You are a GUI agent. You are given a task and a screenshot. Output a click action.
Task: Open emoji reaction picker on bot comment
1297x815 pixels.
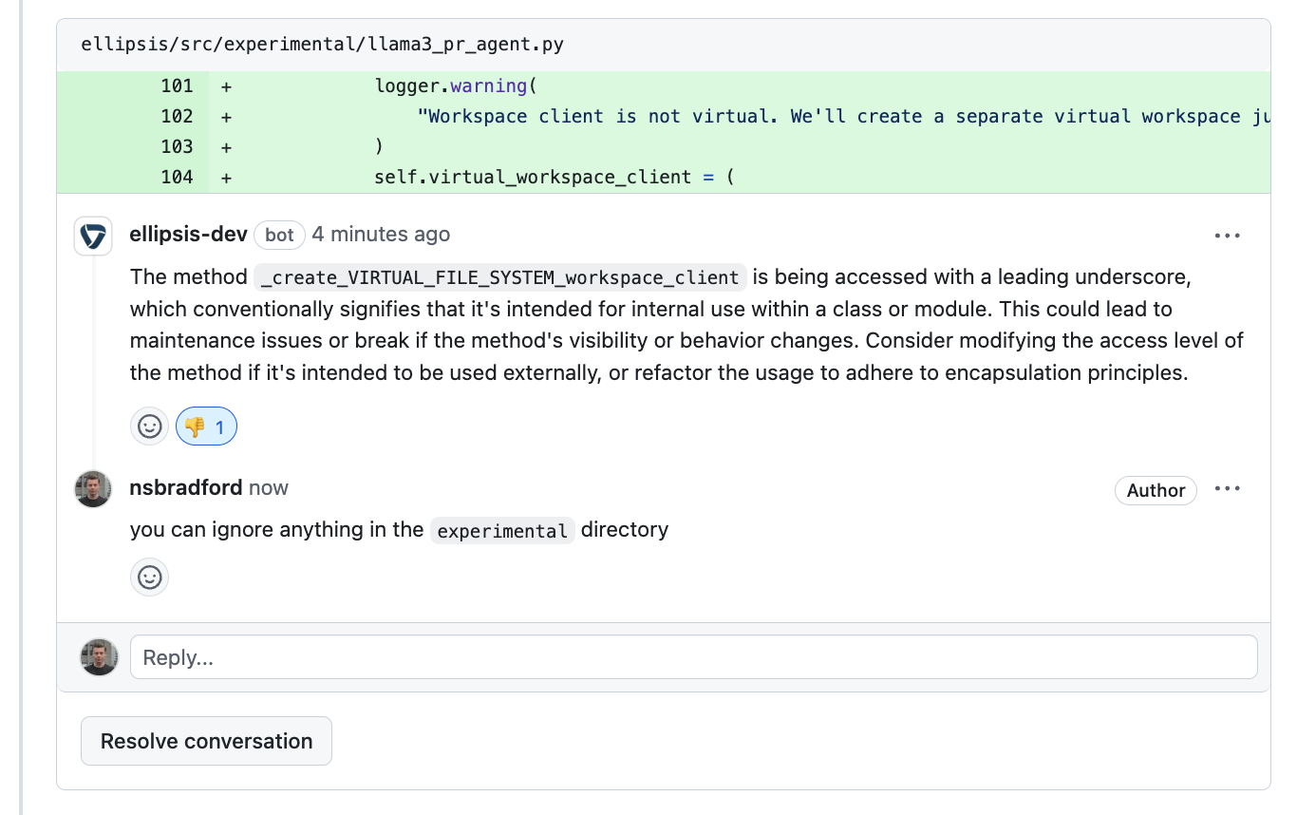[149, 426]
